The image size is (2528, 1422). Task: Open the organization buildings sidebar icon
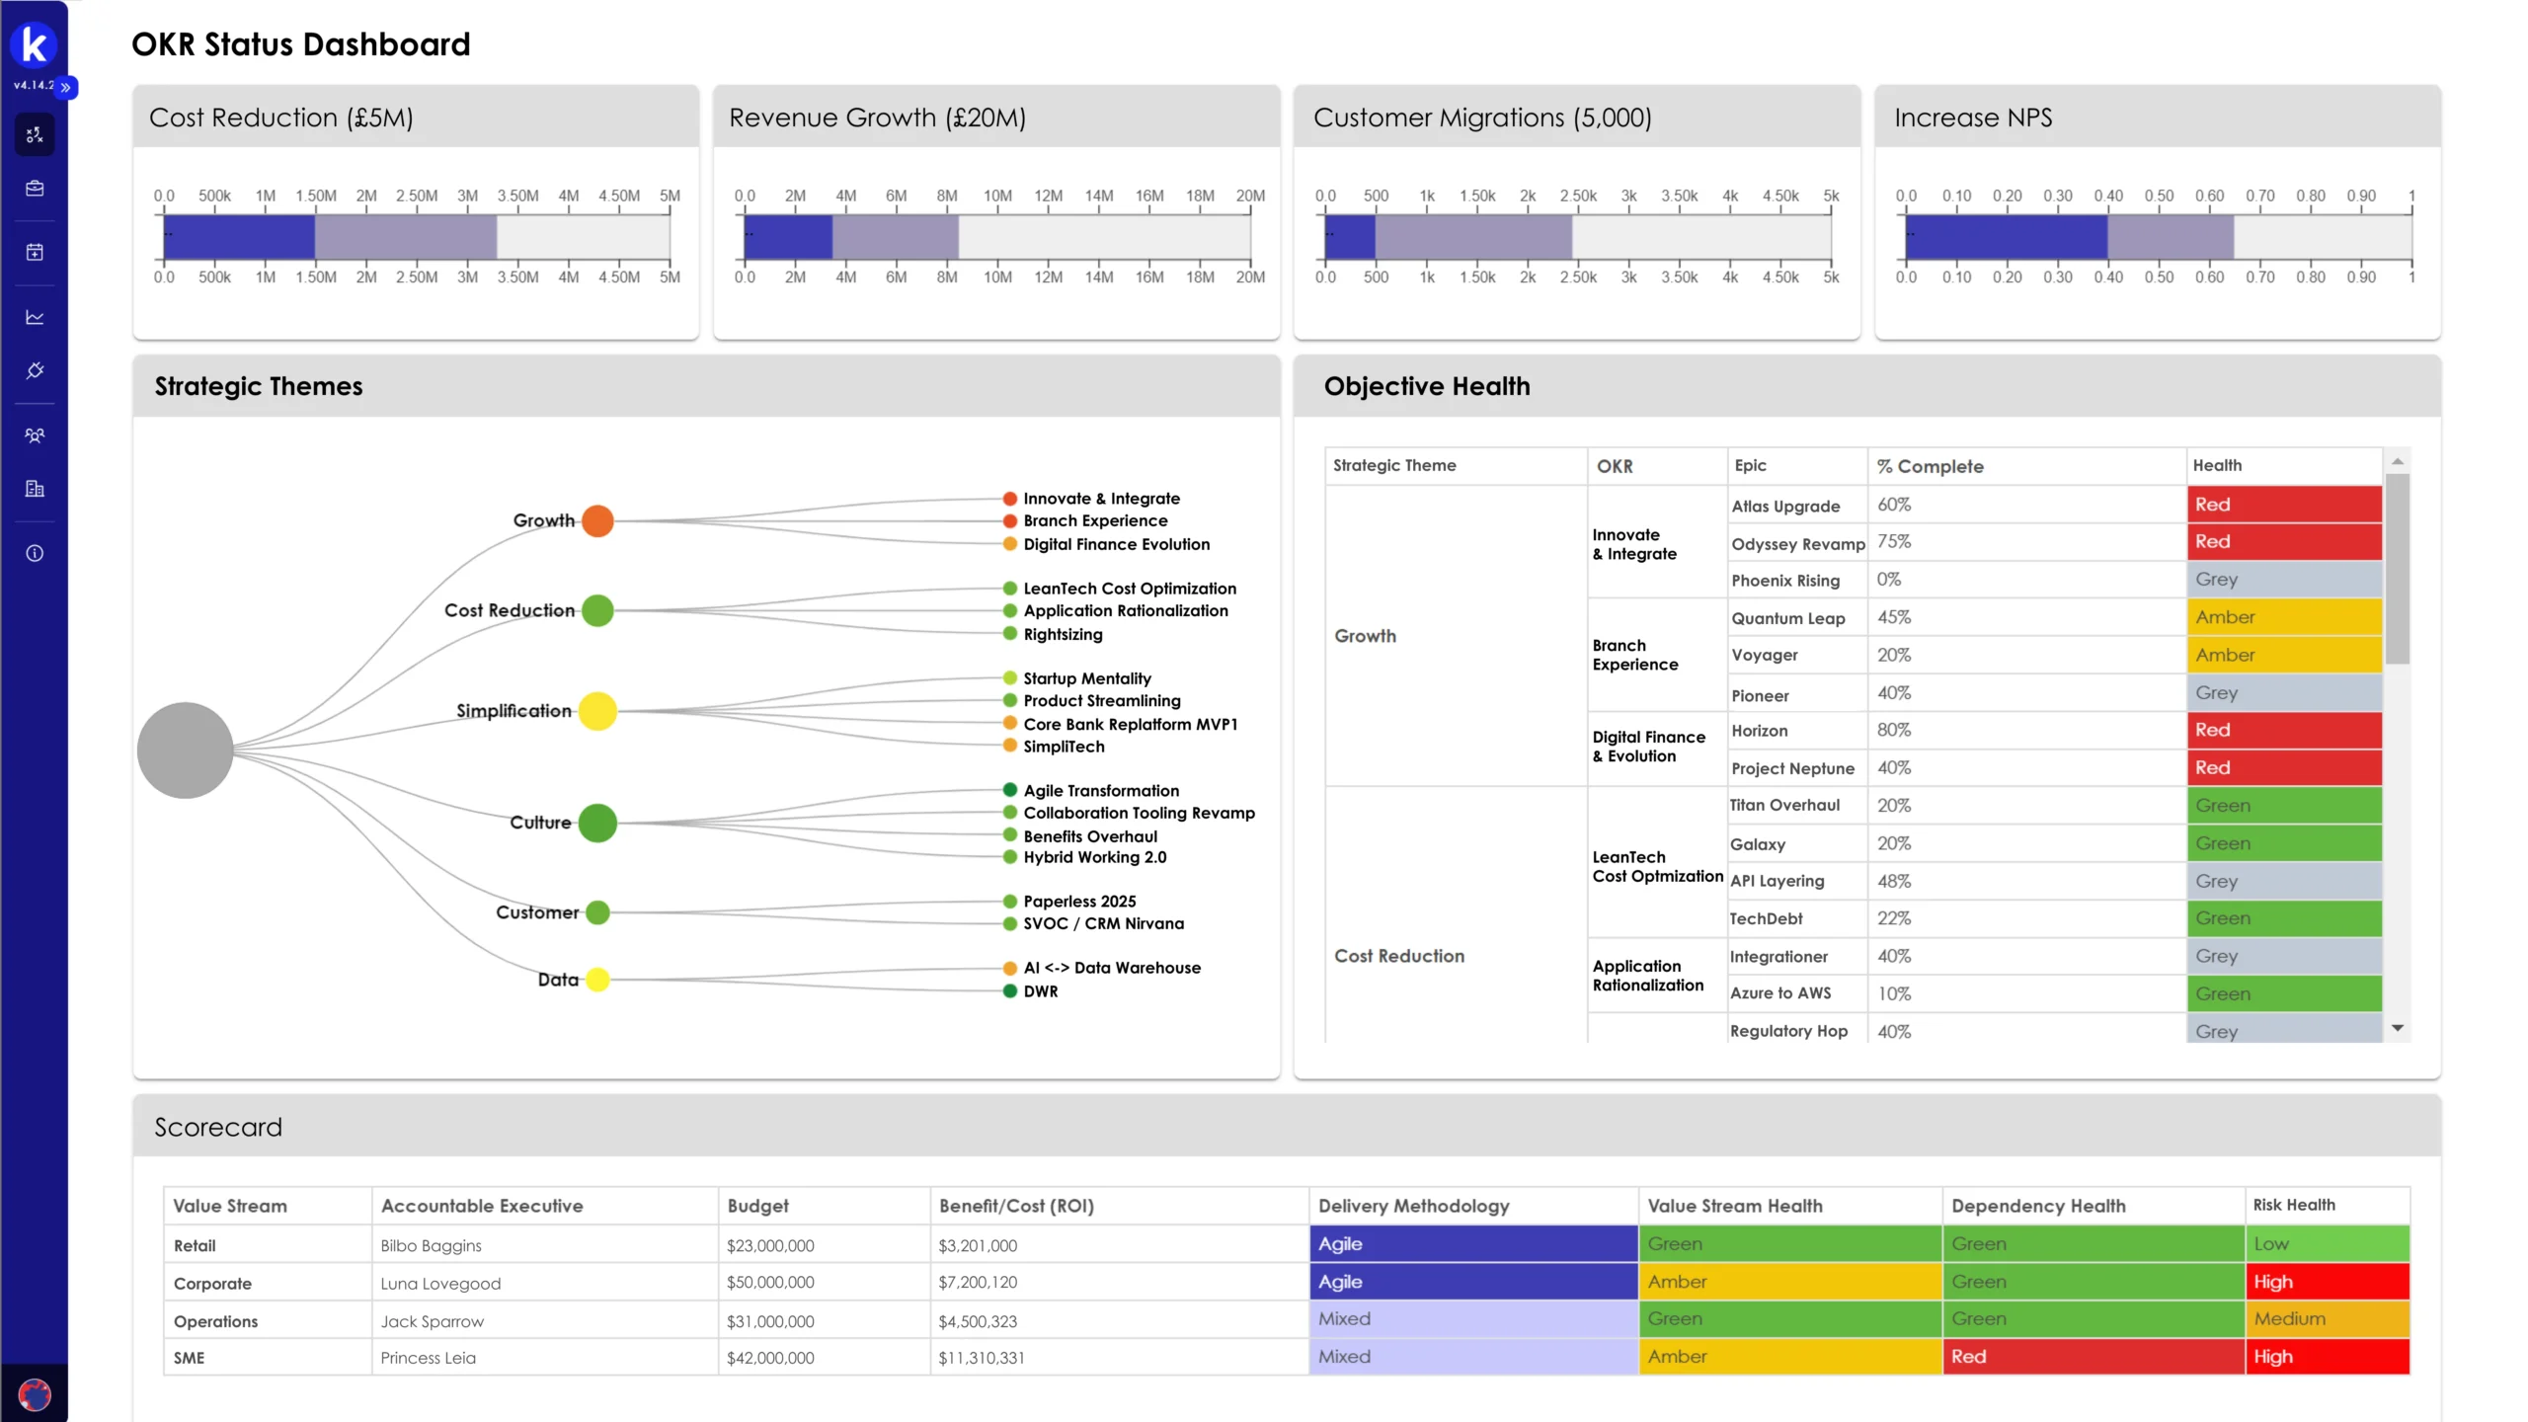point(35,488)
